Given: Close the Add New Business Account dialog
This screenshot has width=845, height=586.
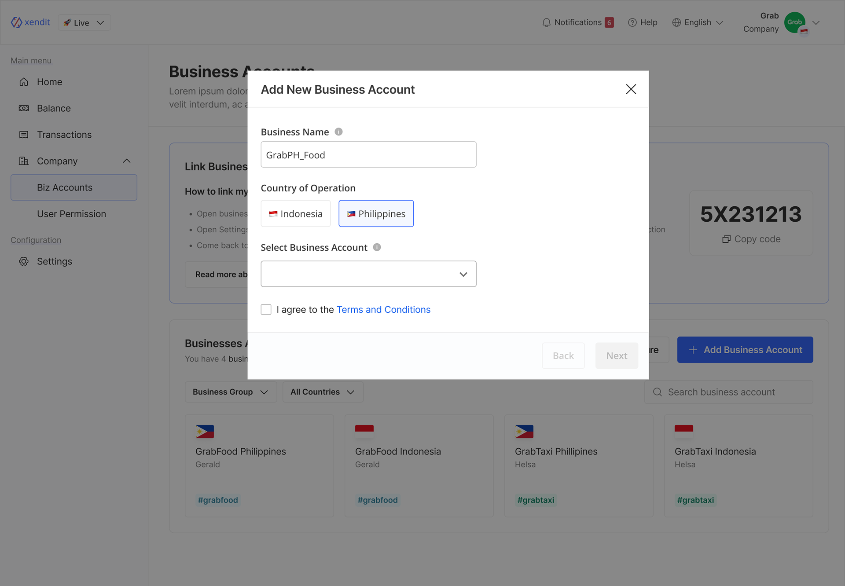Looking at the screenshot, I should tap(631, 89).
